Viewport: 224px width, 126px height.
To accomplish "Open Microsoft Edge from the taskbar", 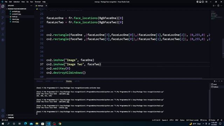I will [26, 124].
